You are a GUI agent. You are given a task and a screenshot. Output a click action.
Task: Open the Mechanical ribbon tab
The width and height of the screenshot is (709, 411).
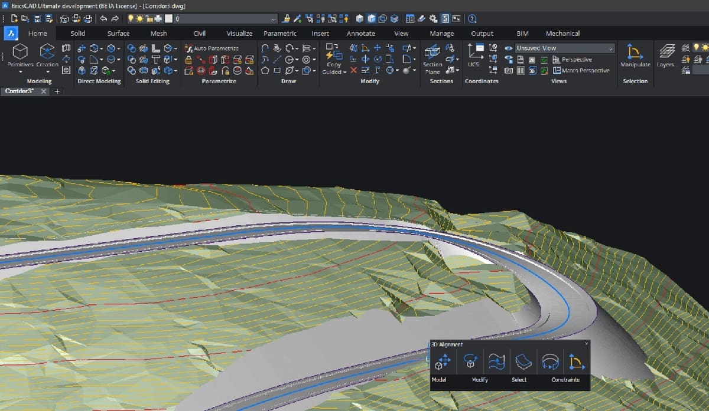[562, 34]
